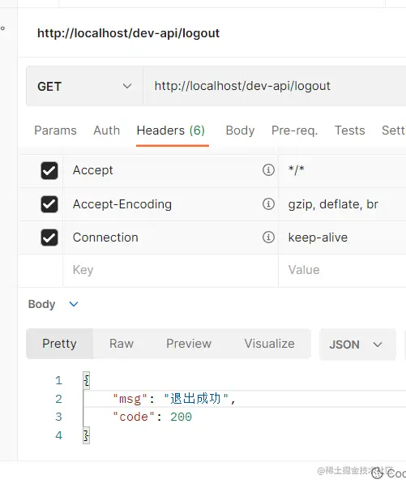
Task: Select the Preview response view
Action: (x=189, y=344)
